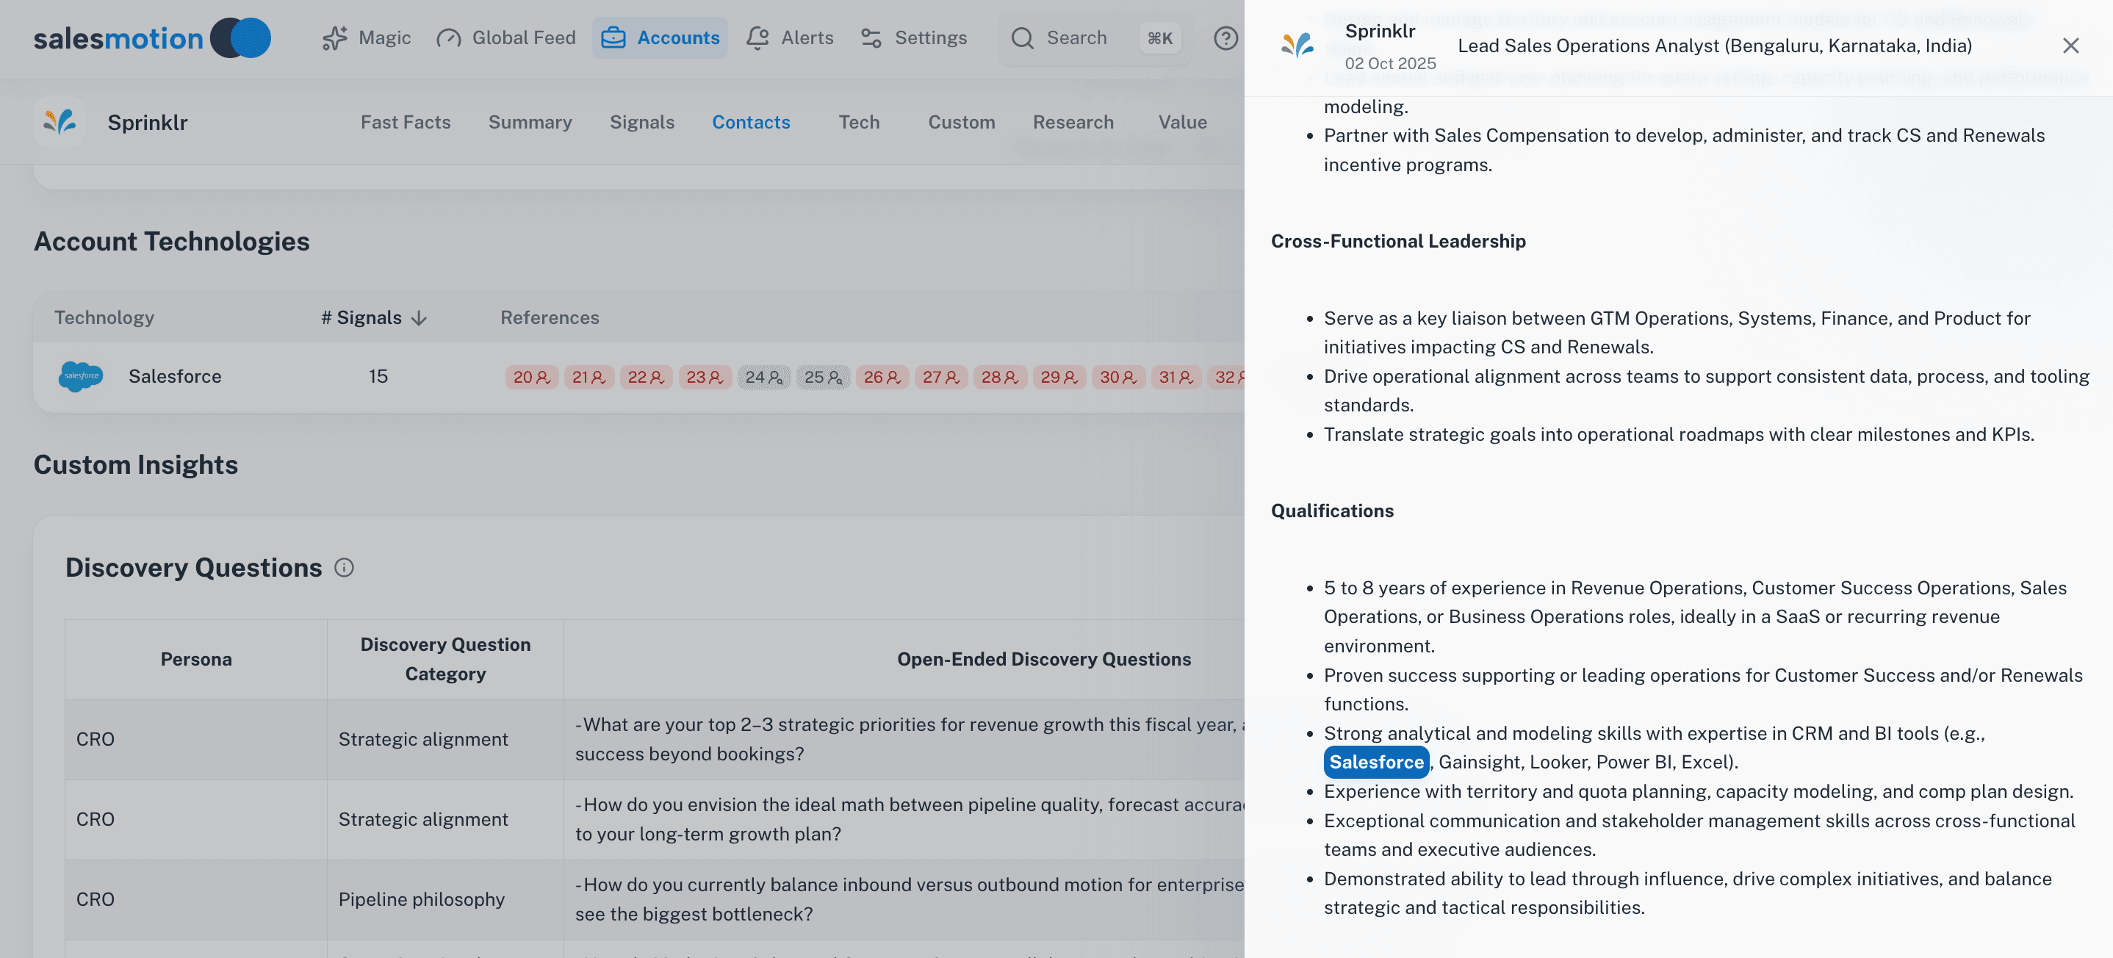Open reference badge 24
2113x958 pixels.
763,378
